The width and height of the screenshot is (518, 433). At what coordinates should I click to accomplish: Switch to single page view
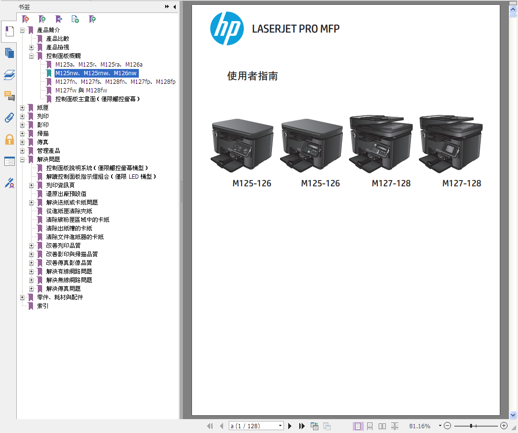click(x=358, y=426)
